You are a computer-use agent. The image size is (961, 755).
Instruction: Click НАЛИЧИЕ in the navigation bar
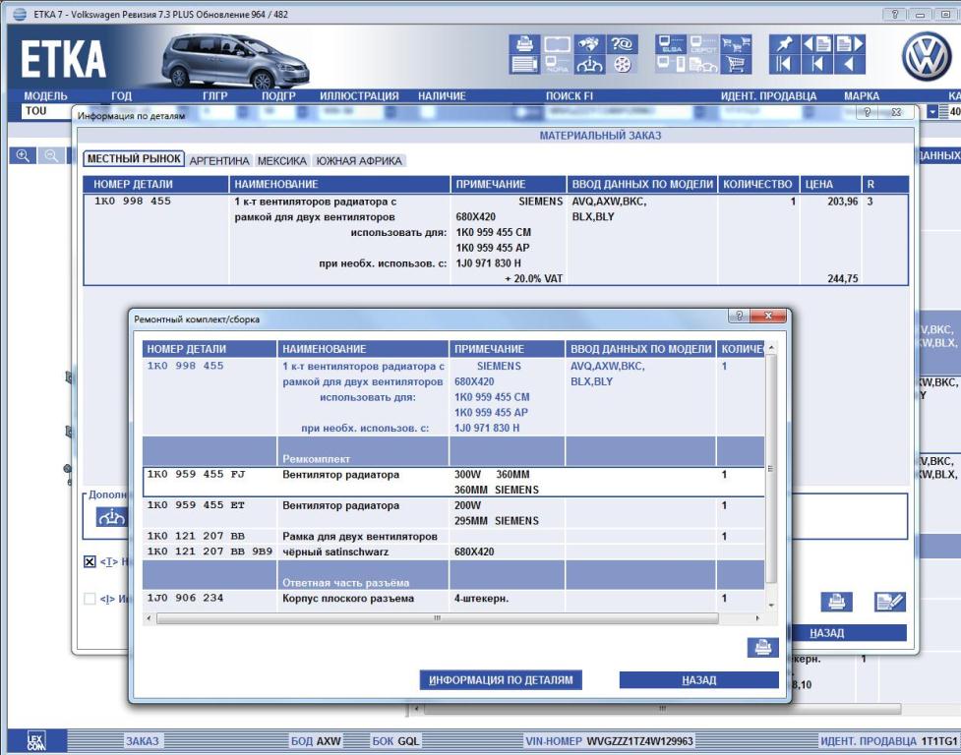coord(442,96)
